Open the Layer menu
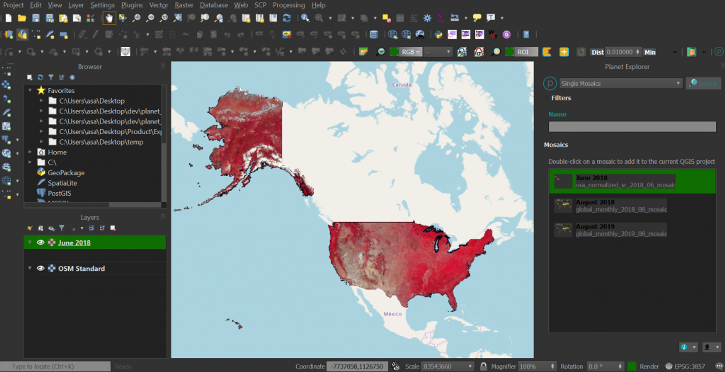Image resolution: width=725 pixels, height=372 pixels. [76, 5]
